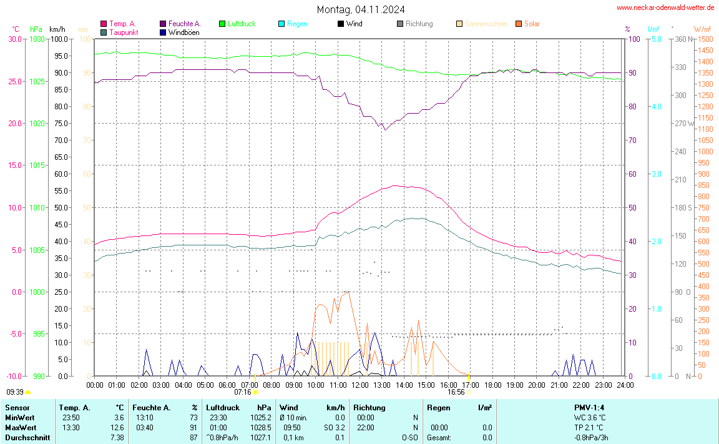Screen dimensions: 719x444
Task: Click the Temp. A. legend color box
Action: pos(104,24)
